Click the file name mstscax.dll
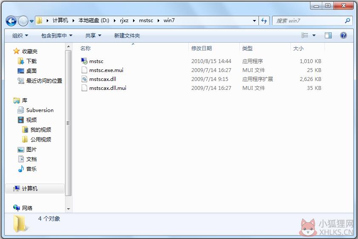This screenshot has width=358, height=239. [102, 79]
